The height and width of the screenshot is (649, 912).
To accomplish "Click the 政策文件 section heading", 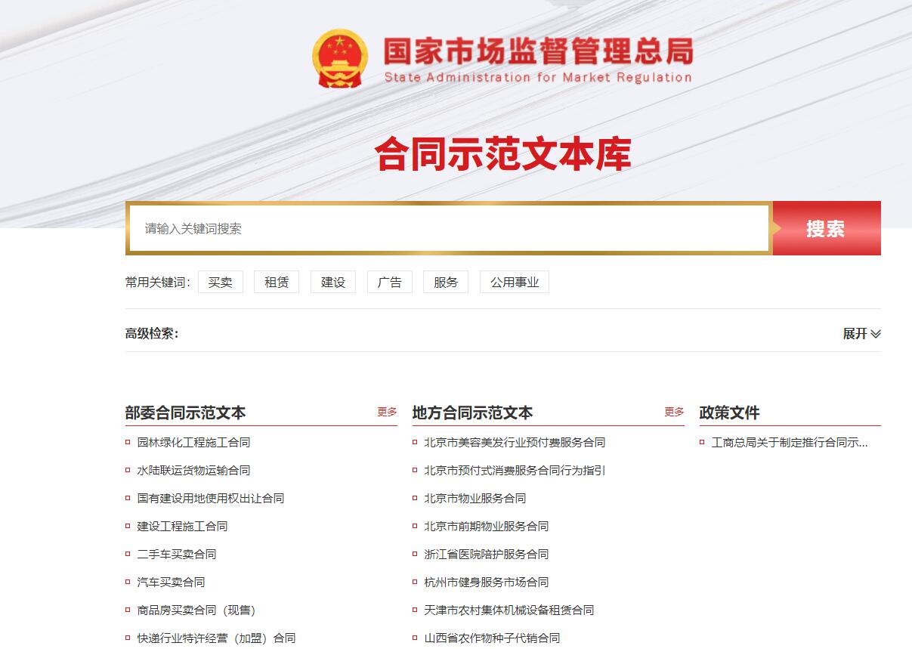I will (729, 413).
